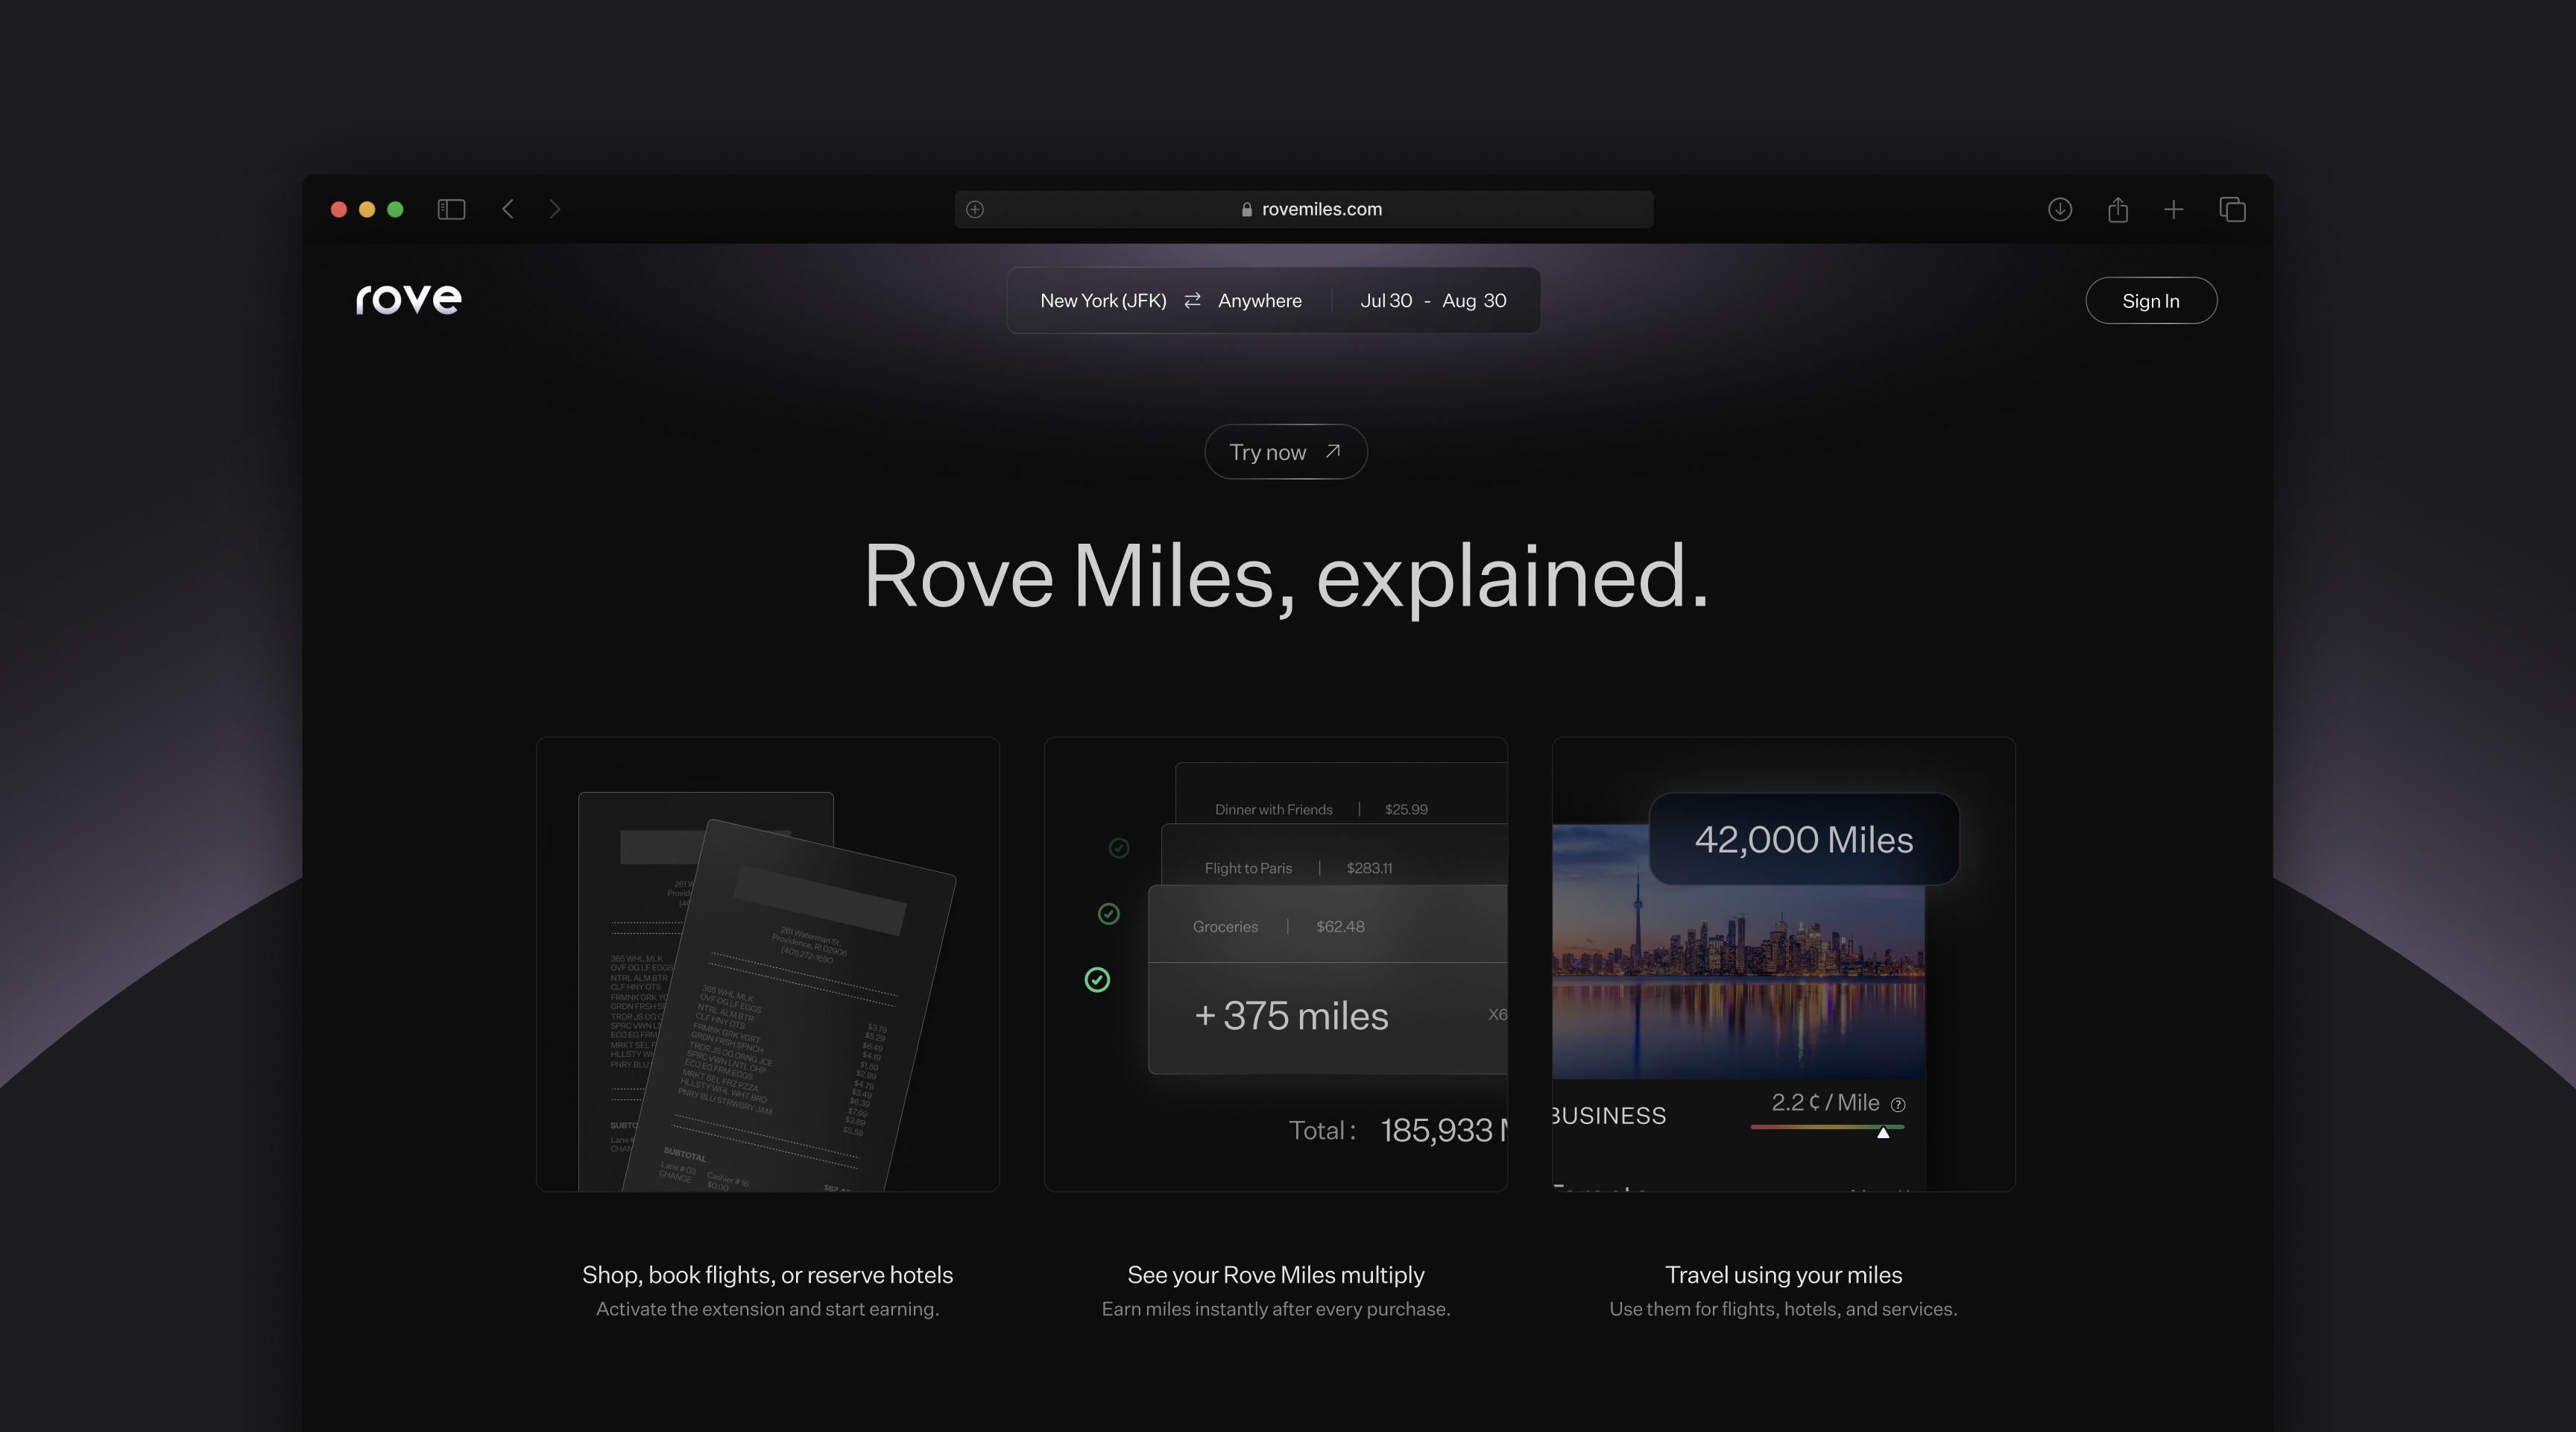Click the Sign In button
Screen dimensions: 2576x1432
2151,301
